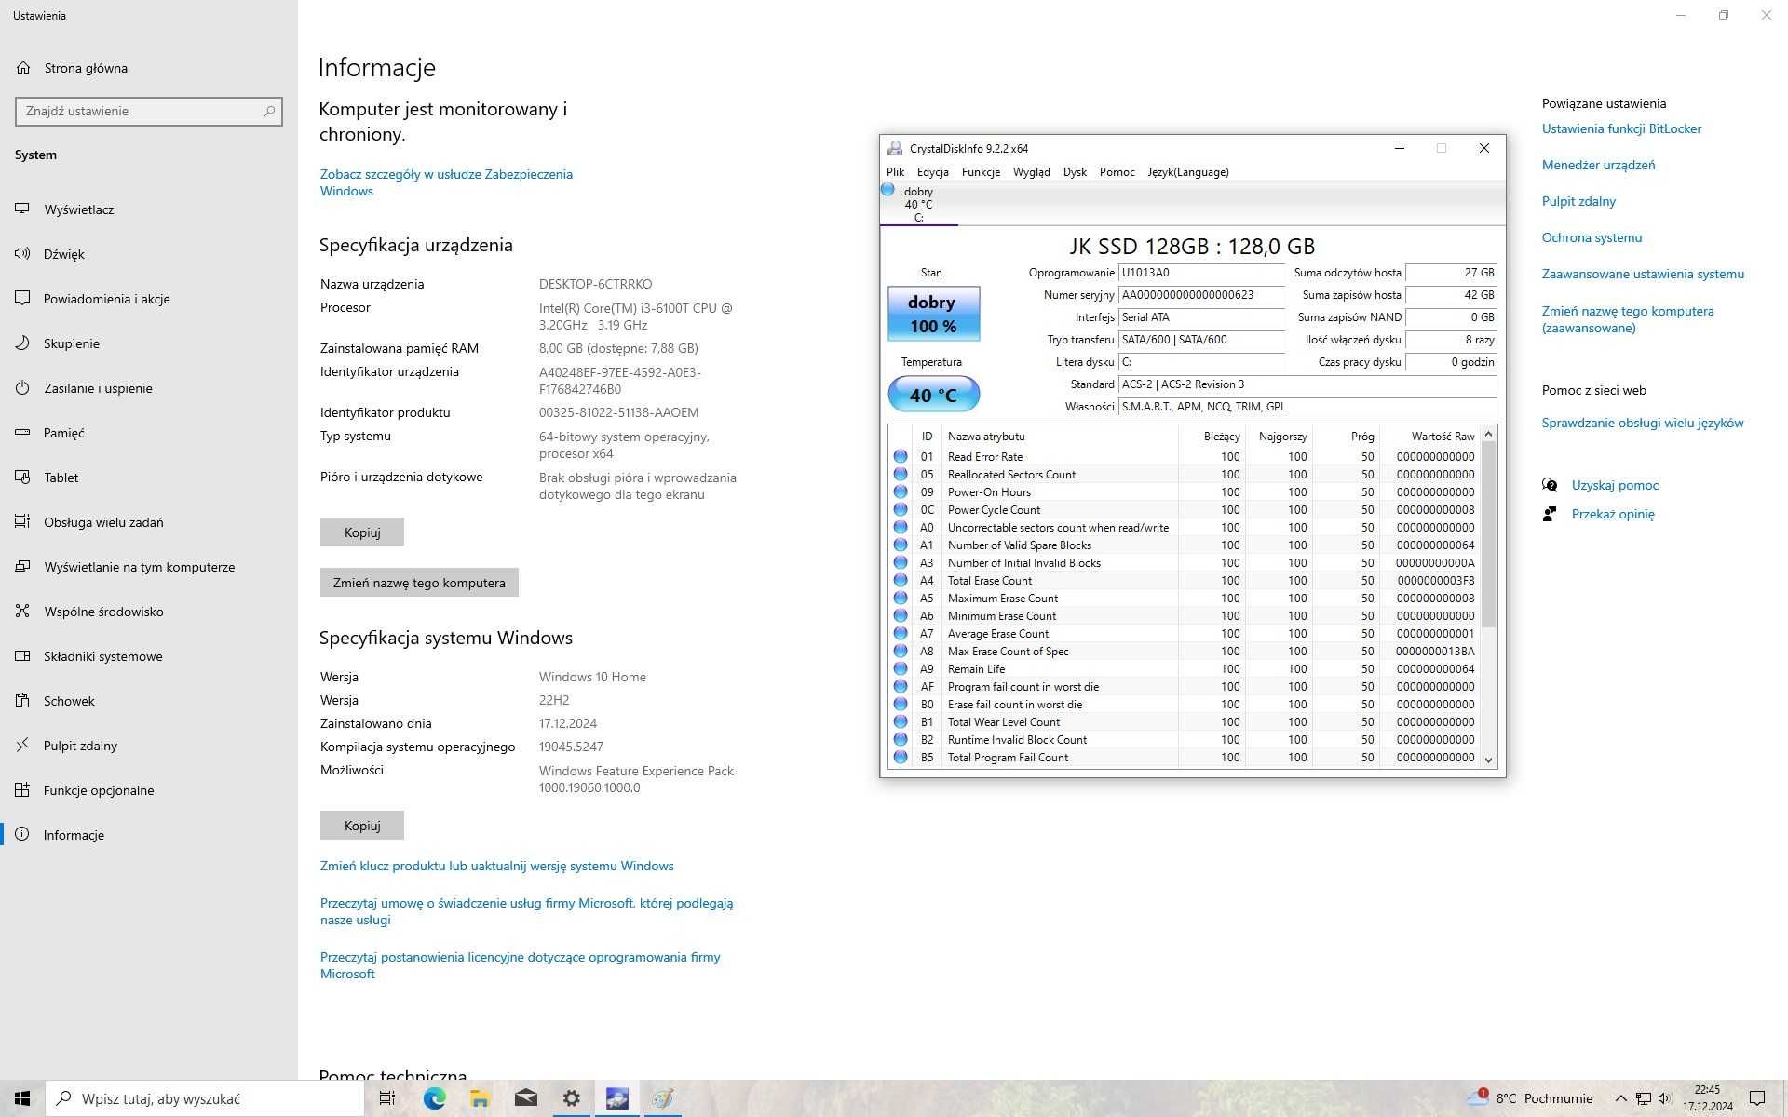
Task: Click Zmień nazwę tego komputera button
Action: (x=419, y=583)
